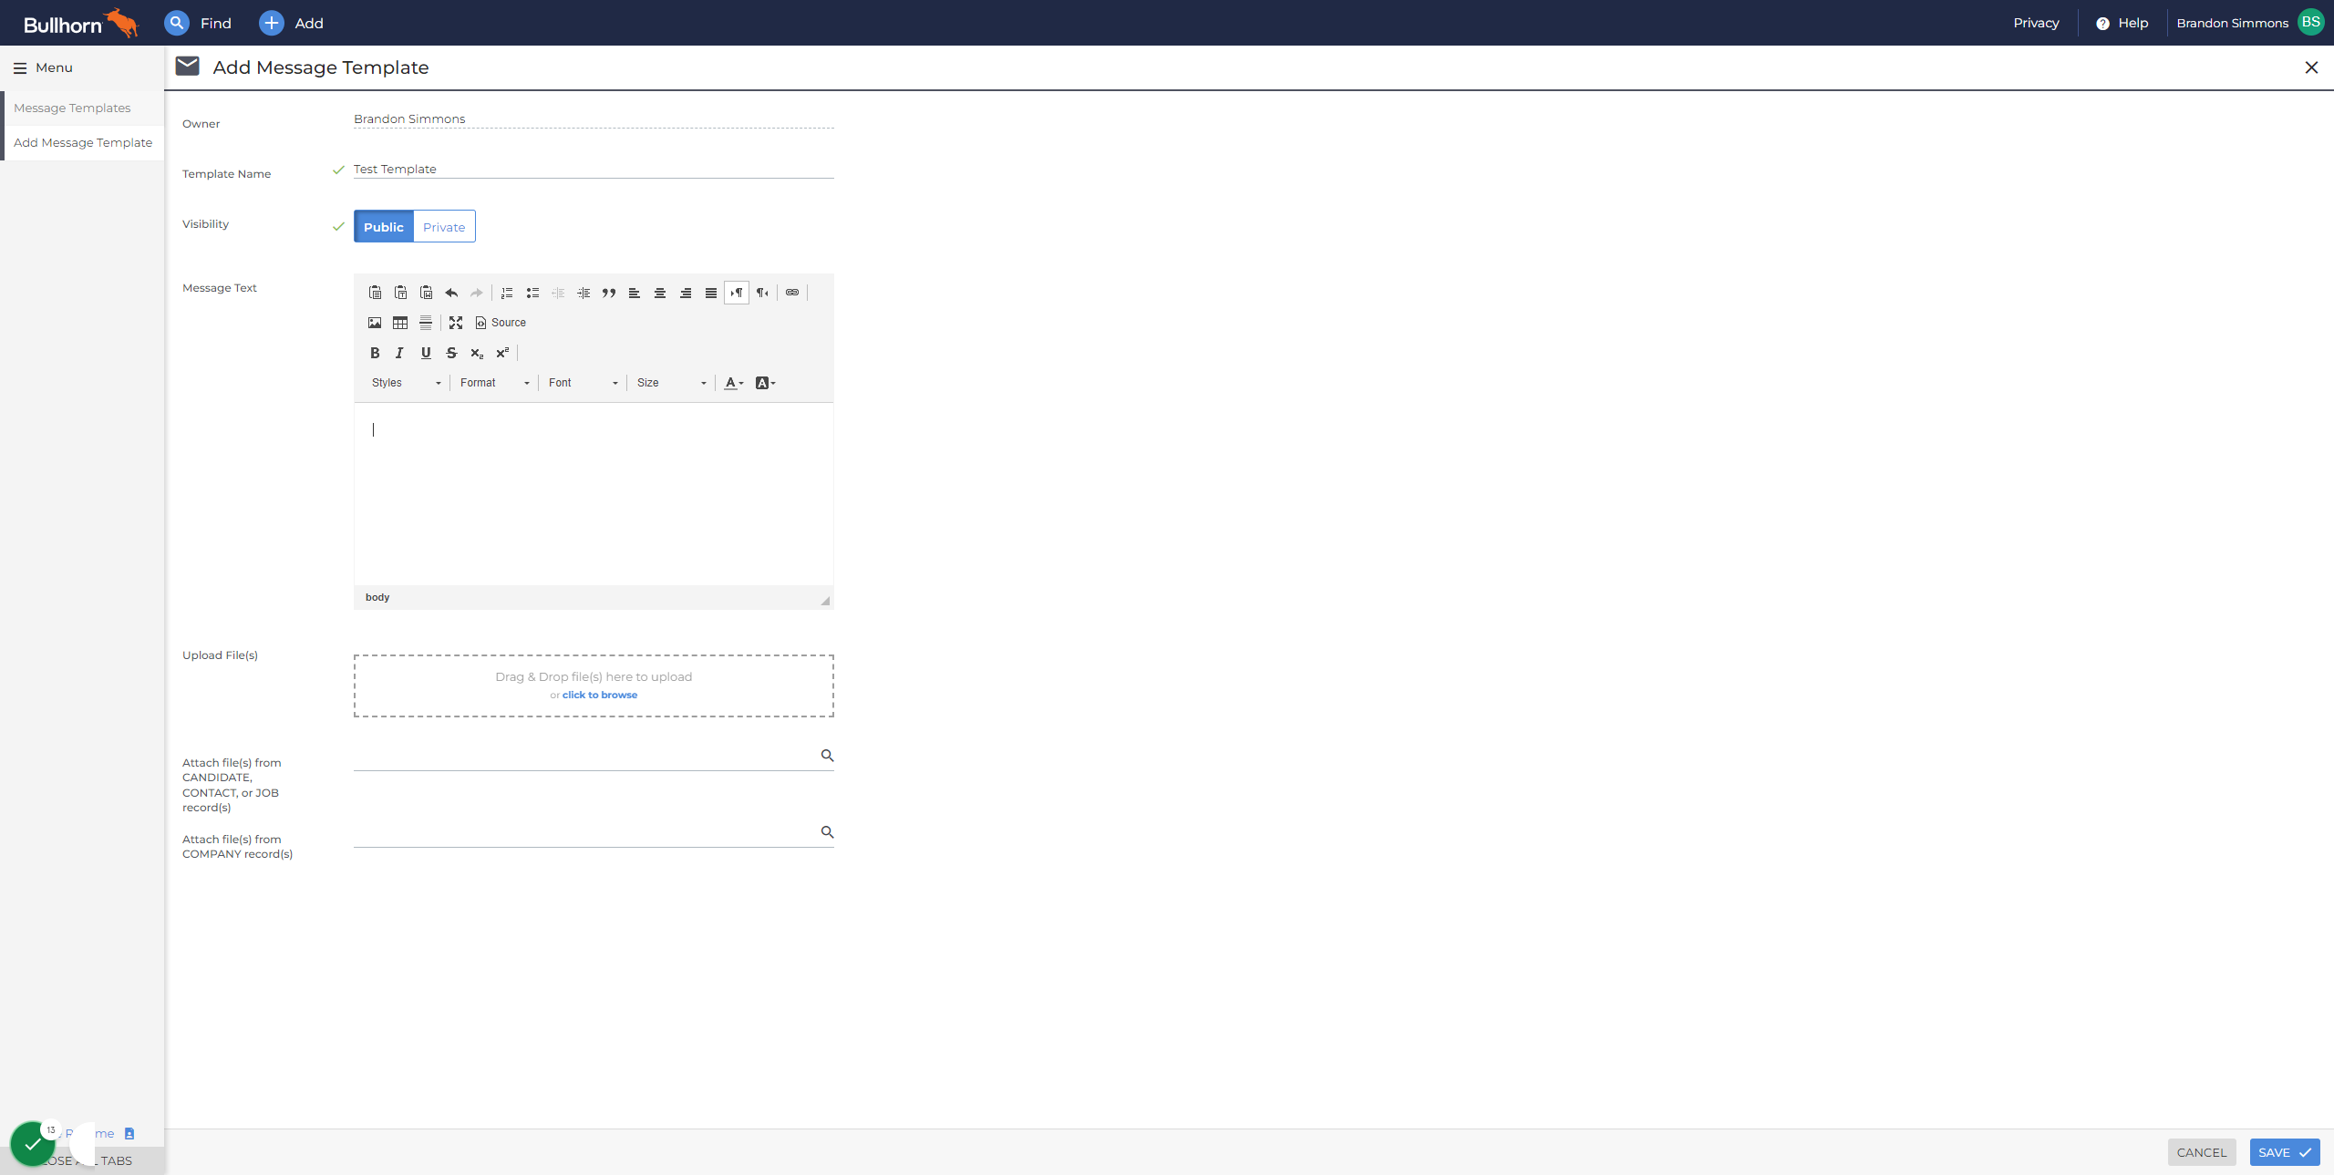Insert a horizontal line
Image resolution: width=2334 pixels, height=1175 pixels.
[x=426, y=323]
